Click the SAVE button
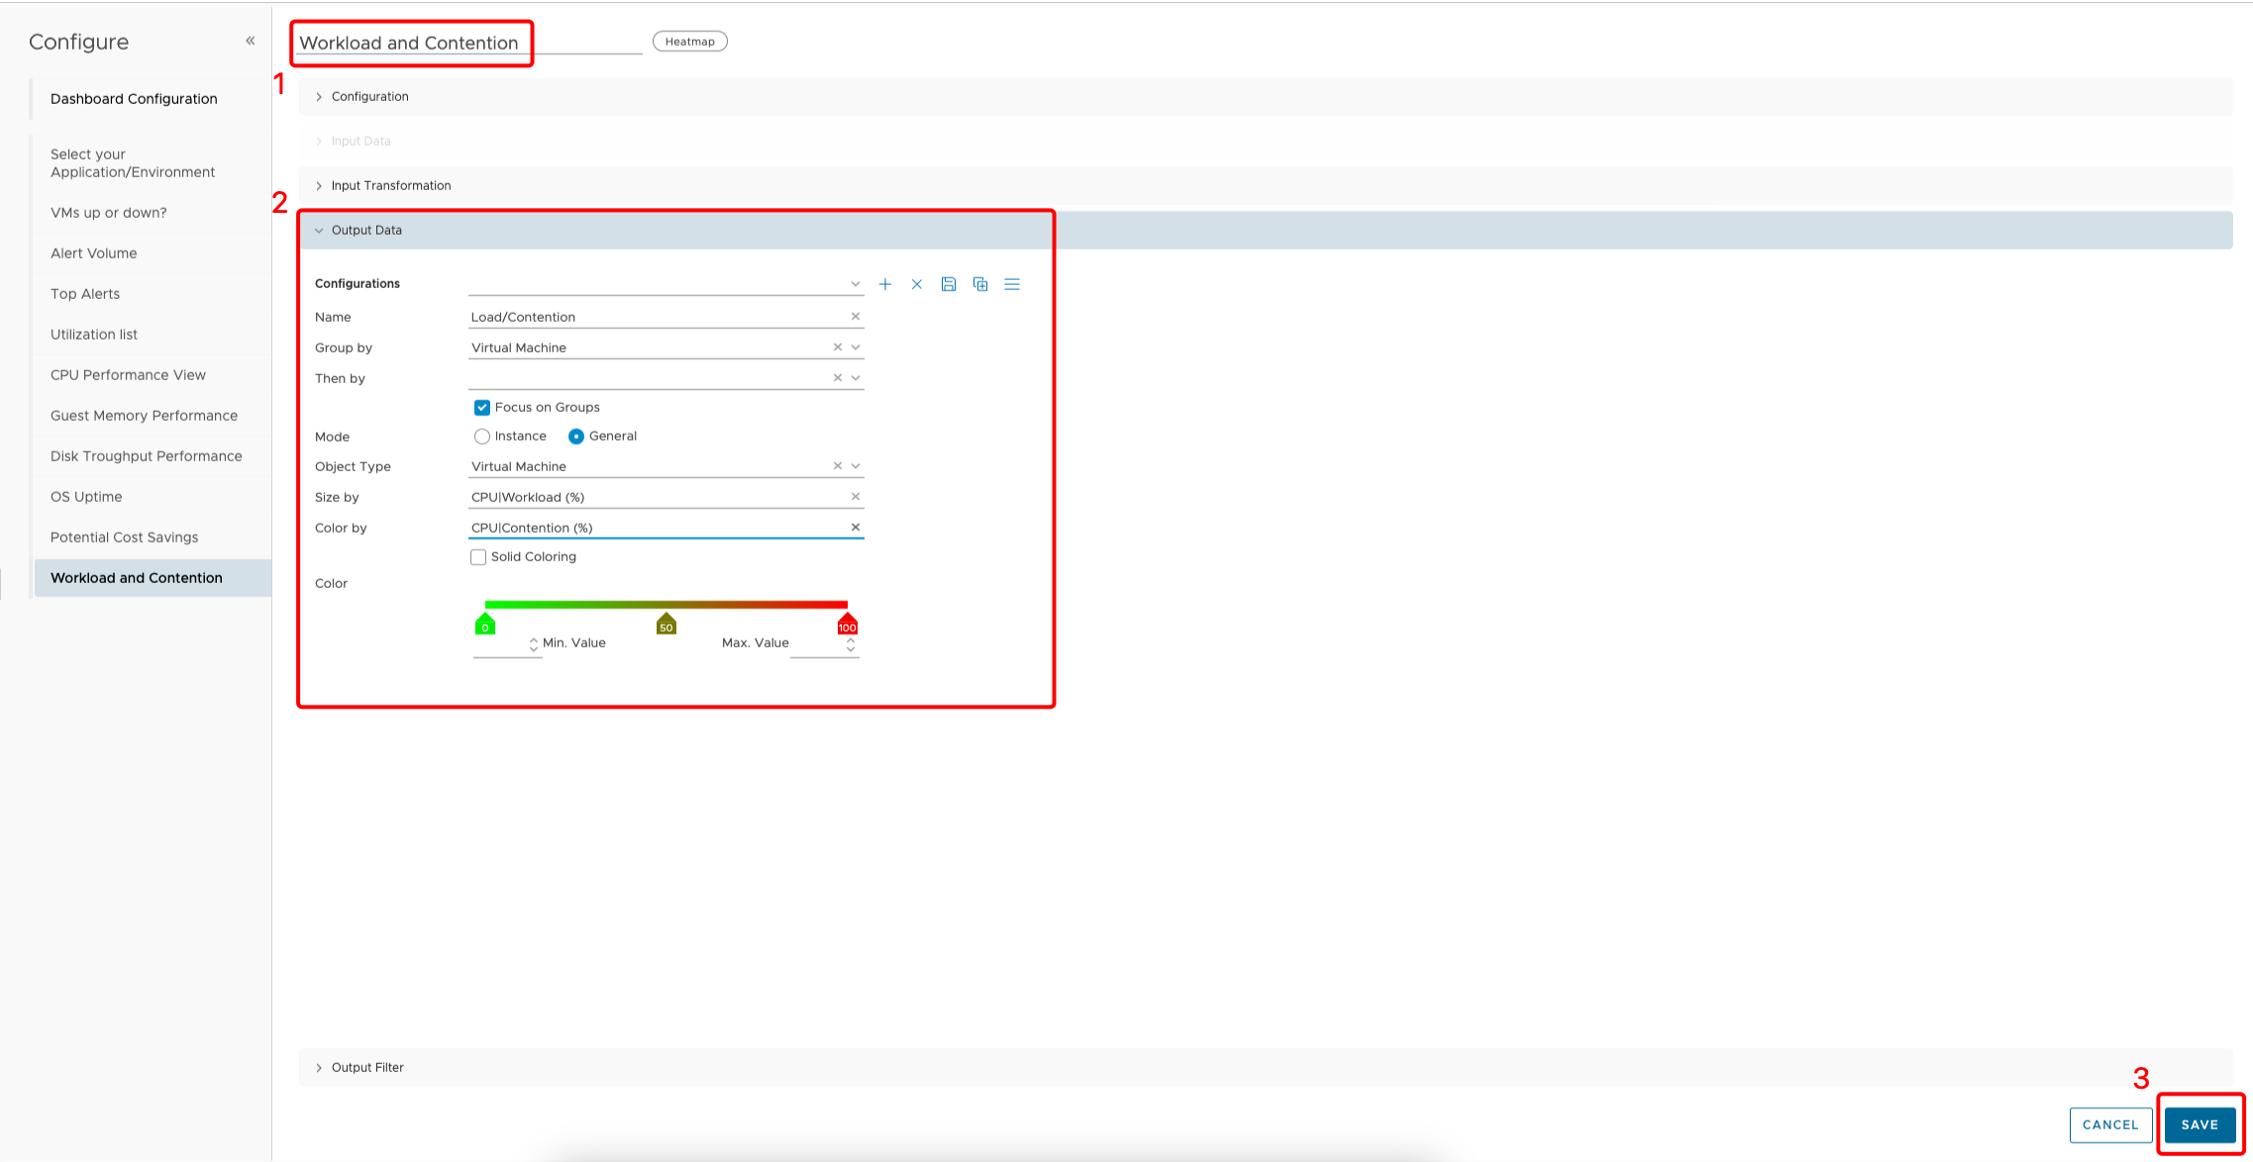The width and height of the screenshot is (2253, 1162). [2200, 1124]
